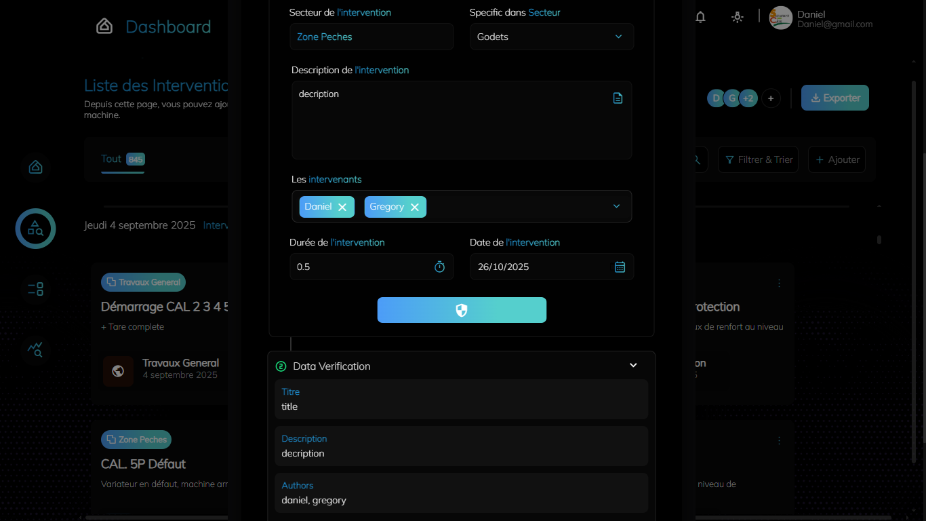Click the list layout sidebar icon

35,289
